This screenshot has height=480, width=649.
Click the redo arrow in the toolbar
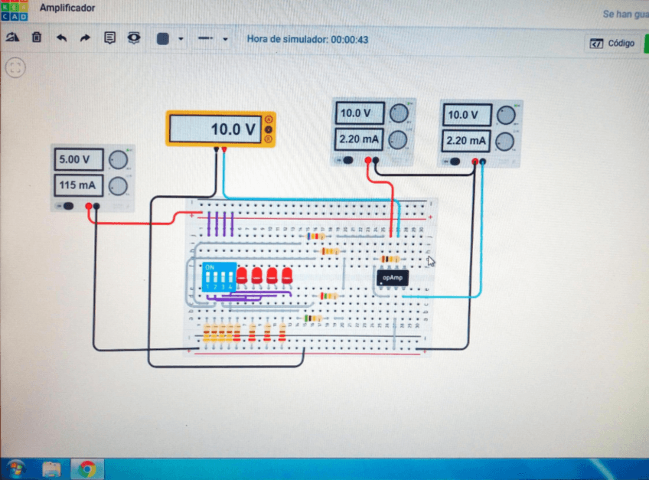coord(85,38)
